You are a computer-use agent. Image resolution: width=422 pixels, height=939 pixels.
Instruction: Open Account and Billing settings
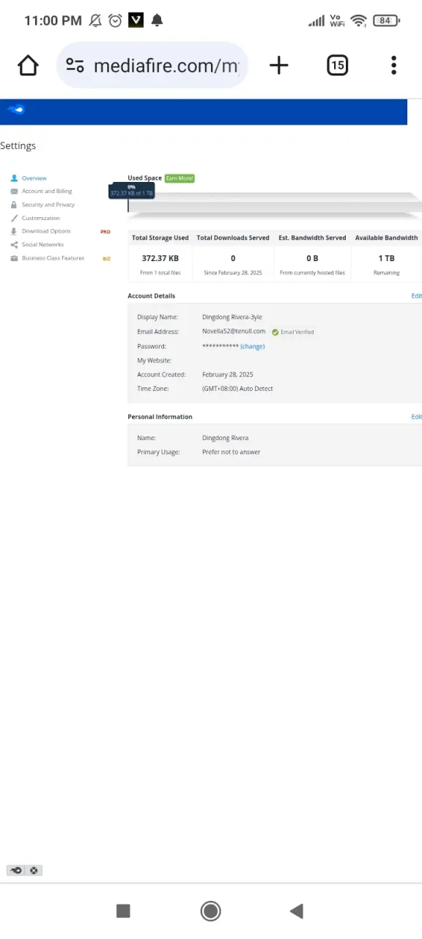pyautogui.click(x=47, y=191)
